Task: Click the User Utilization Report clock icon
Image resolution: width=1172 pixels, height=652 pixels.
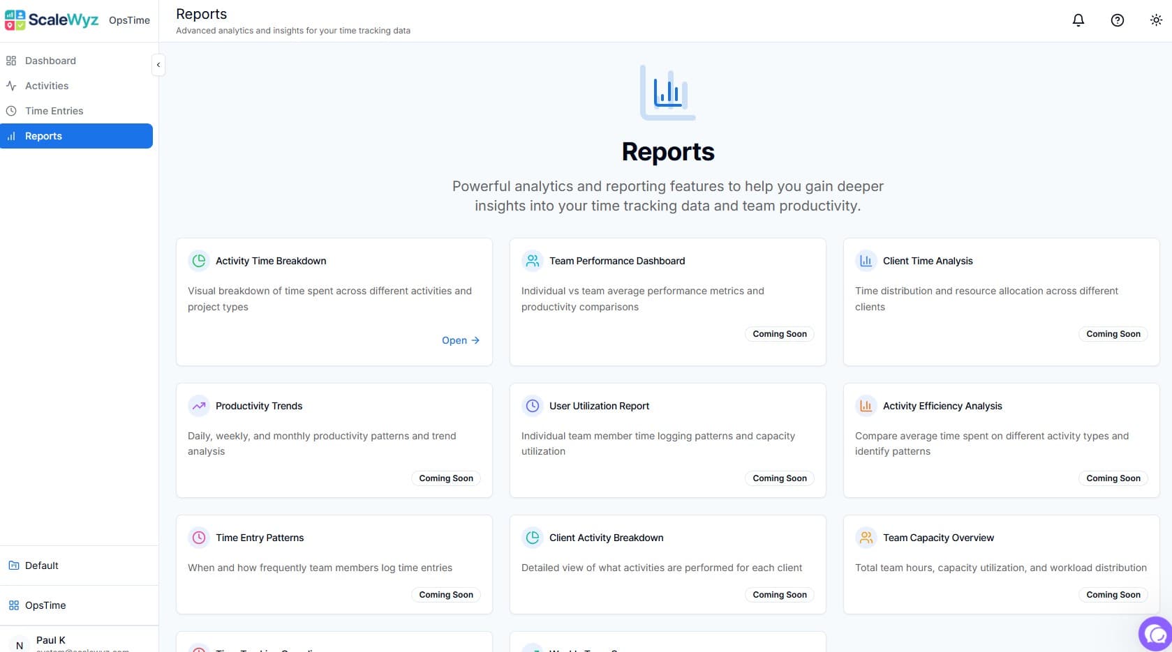Action: click(533, 406)
